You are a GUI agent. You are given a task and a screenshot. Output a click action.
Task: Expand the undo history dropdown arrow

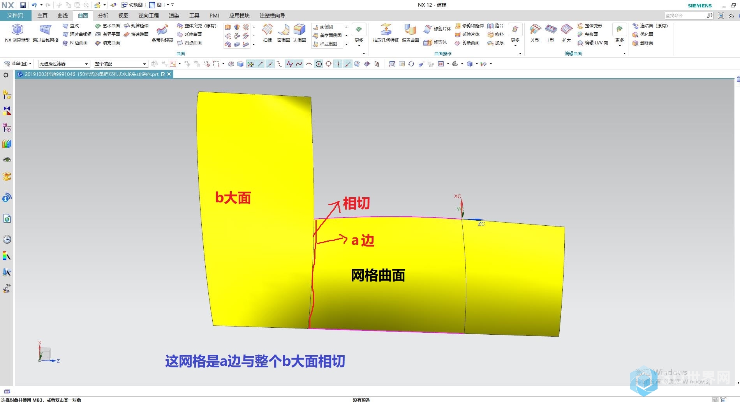(41, 5)
